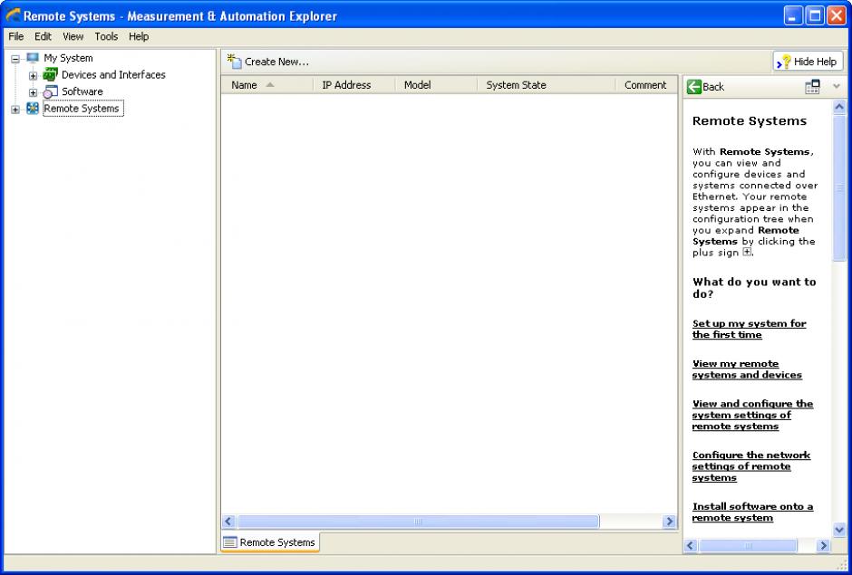Open the File menu
The width and height of the screenshot is (852, 575).
15,36
